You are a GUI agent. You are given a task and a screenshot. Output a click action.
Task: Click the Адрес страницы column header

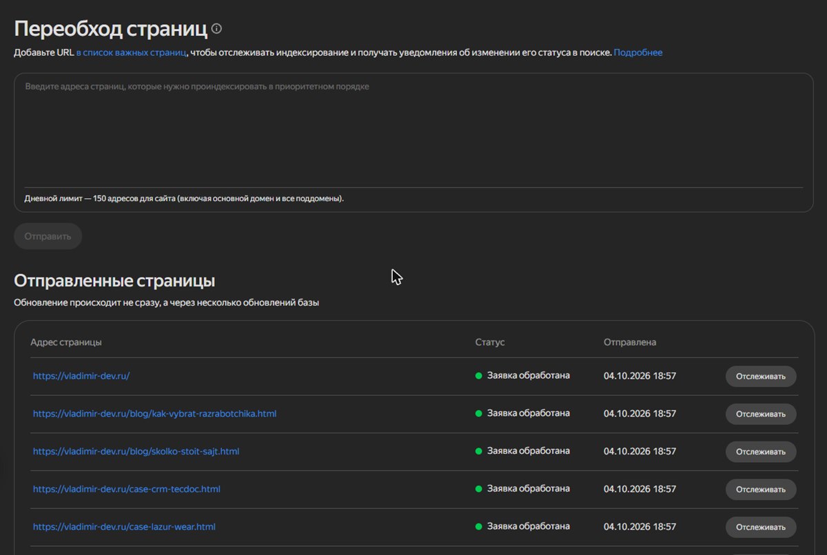tap(66, 342)
